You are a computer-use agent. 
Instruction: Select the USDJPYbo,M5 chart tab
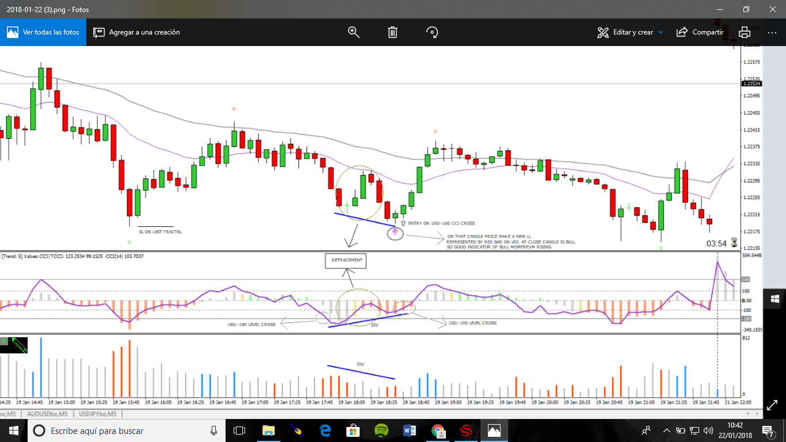click(x=98, y=414)
